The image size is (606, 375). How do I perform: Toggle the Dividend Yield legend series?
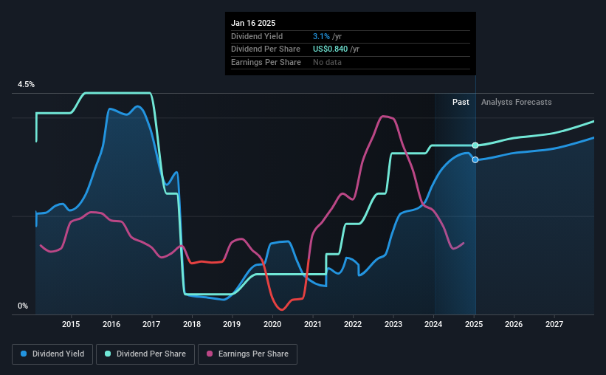pos(52,354)
